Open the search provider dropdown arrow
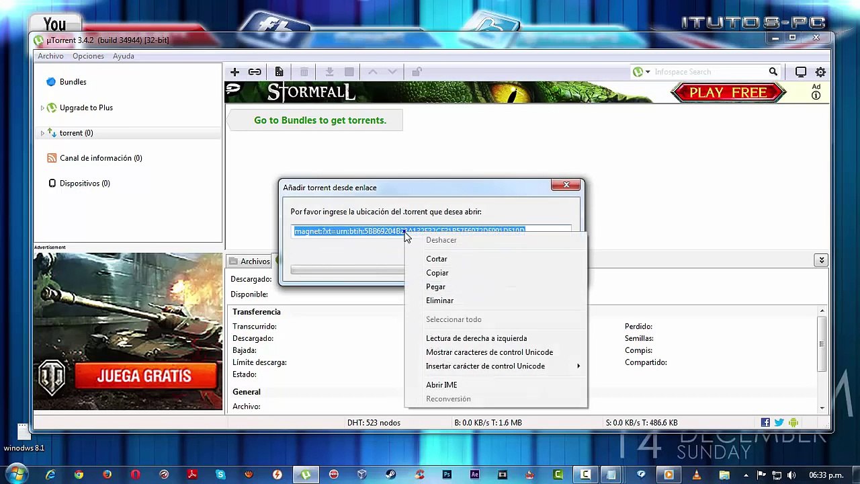The image size is (860, 484). point(648,72)
